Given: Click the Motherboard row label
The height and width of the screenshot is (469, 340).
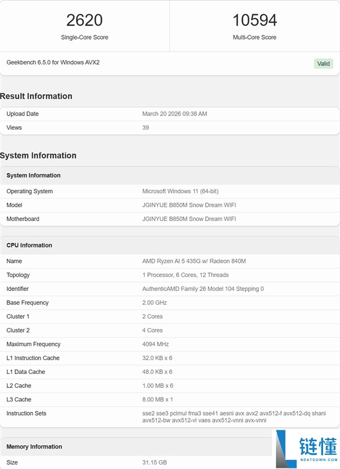Looking at the screenshot, I should (x=23, y=219).
